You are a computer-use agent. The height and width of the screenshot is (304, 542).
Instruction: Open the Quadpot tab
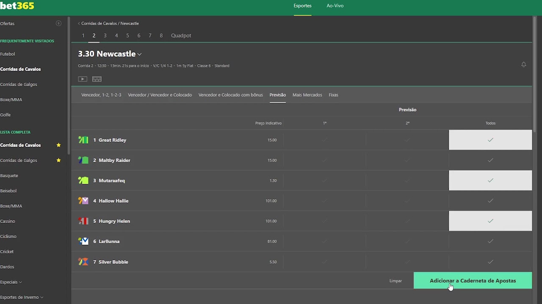[x=181, y=35]
